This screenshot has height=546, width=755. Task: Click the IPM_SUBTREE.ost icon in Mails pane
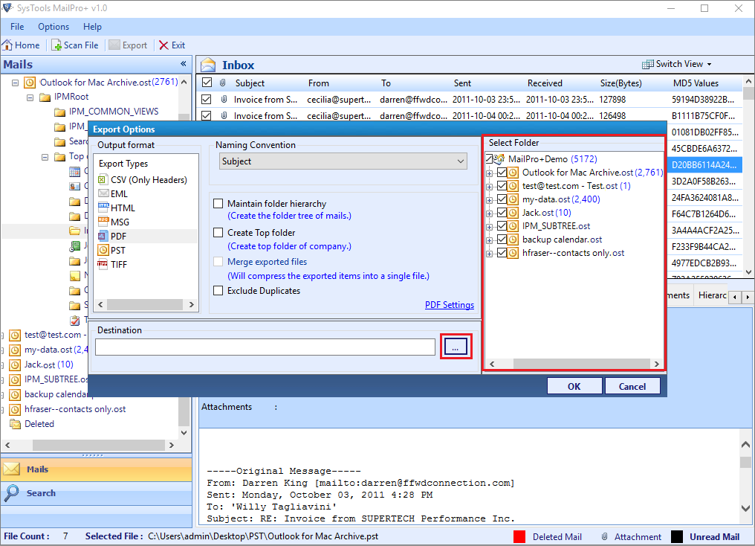click(16, 379)
